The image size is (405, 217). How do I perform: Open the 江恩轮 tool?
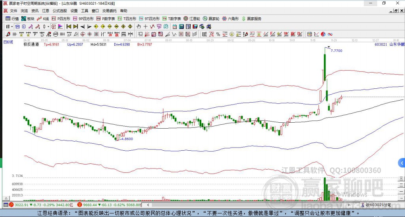(x=192, y=19)
